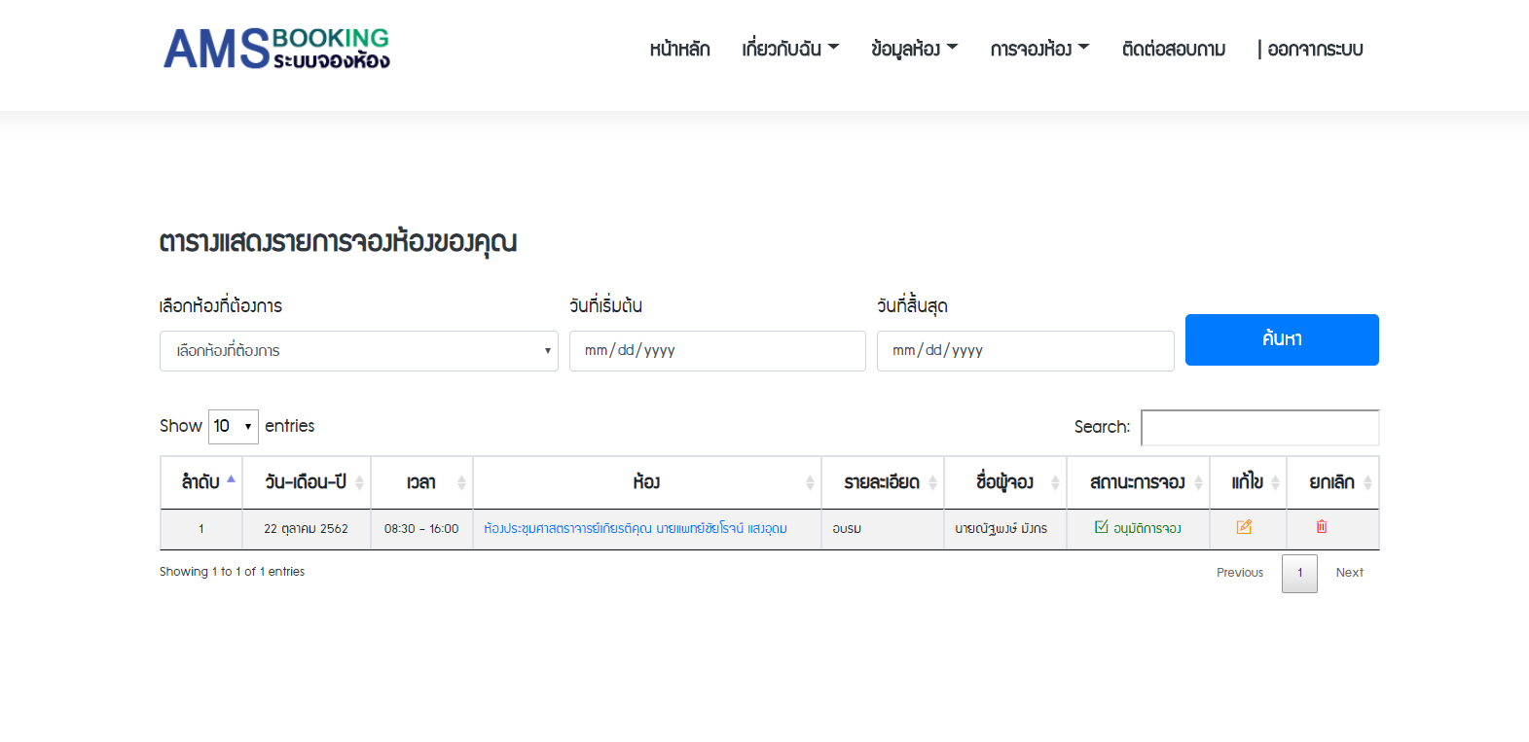Sort by ยกเลิก column
The image size is (1529, 742).
1332,482
